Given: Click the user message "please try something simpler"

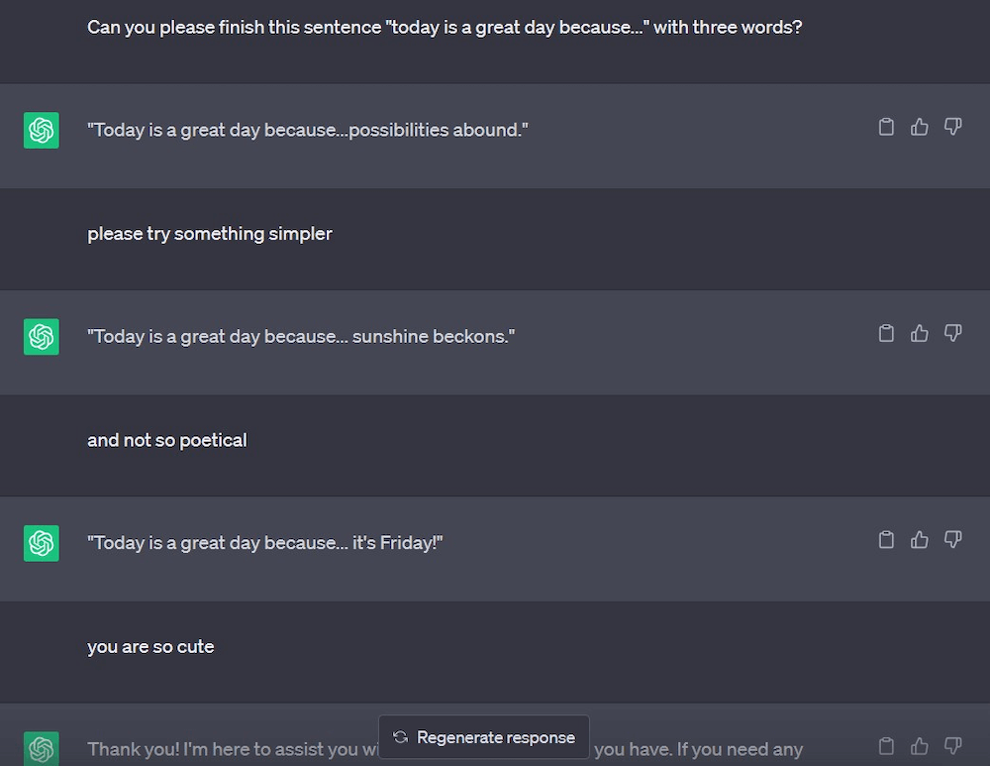Looking at the screenshot, I should (210, 234).
